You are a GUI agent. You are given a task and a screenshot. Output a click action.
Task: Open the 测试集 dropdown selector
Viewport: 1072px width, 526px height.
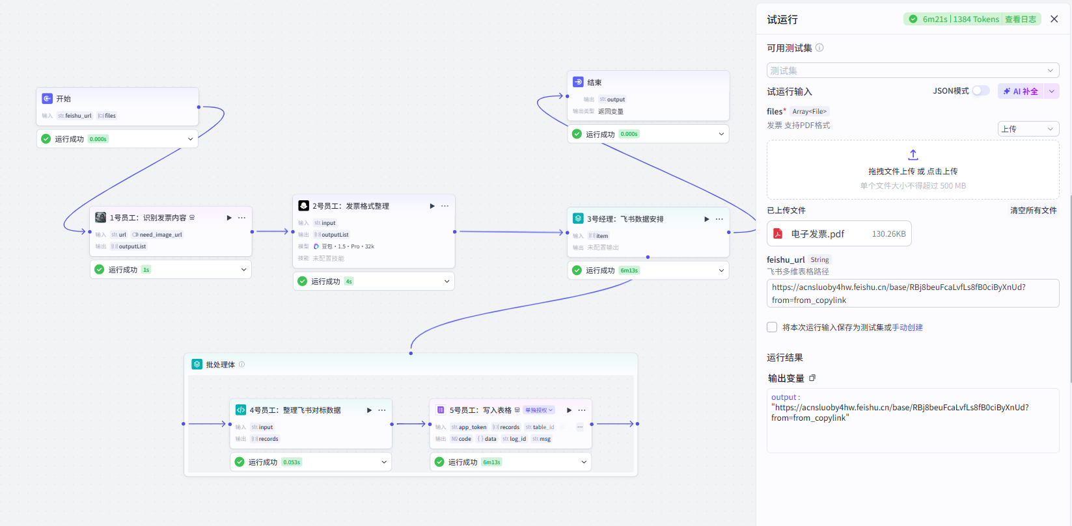[x=913, y=70]
